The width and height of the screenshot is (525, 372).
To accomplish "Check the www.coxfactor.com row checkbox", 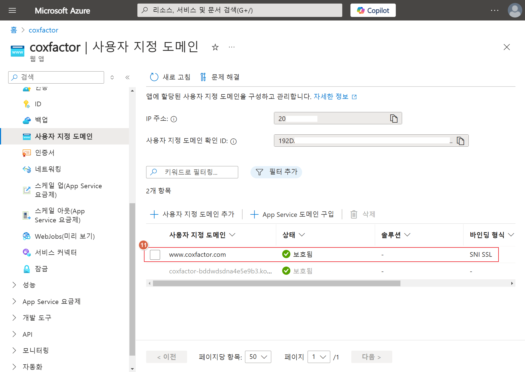I will (155, 255).
